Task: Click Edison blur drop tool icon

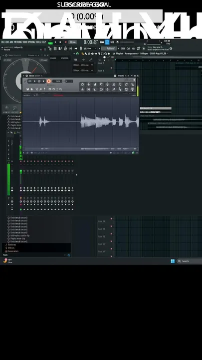Action: pyautogui.click(x=107, y=89)
